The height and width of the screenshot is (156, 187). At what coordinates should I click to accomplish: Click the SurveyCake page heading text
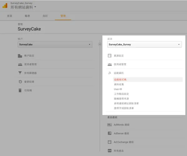click(29, 29)
